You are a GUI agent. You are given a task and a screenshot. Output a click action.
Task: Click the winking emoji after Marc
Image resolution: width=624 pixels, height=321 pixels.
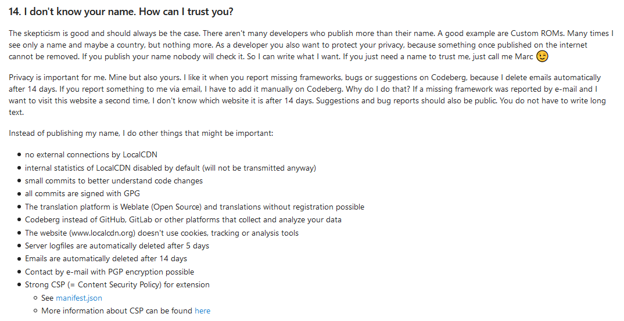542,56
